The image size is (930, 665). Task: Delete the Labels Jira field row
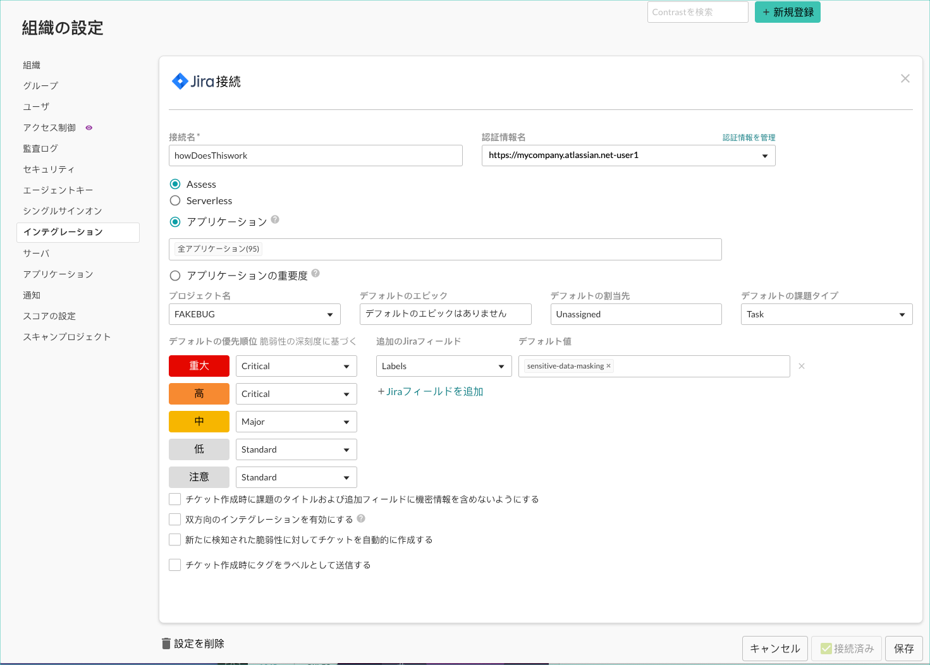click(x=802, y=366)
